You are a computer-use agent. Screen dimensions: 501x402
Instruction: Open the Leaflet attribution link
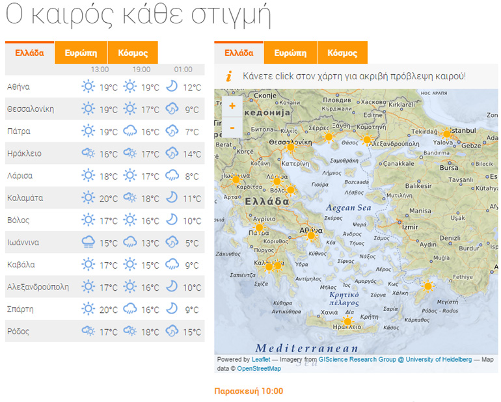coord(262,360)
